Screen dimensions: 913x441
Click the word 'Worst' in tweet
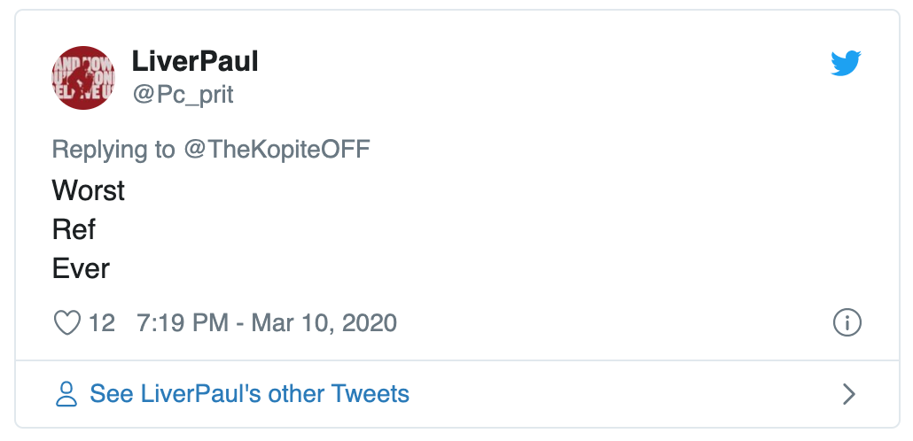[x=89, y=190]
